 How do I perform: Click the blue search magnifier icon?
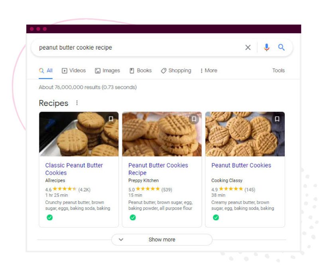[282, 48]
